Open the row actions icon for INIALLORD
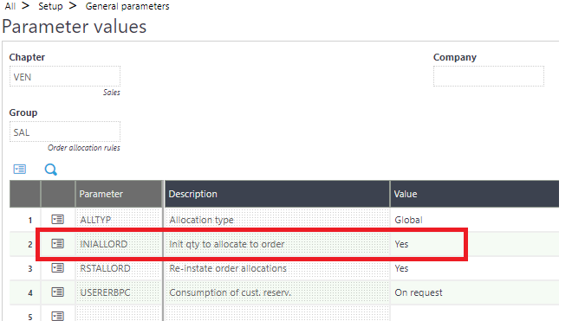 click(57, 244)
